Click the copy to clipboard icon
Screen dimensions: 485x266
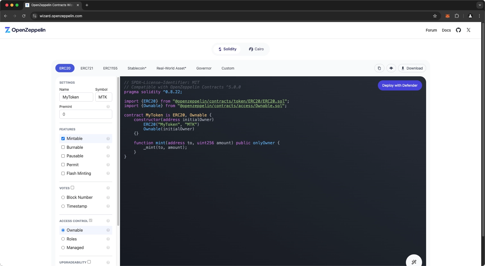click(379, 68)
